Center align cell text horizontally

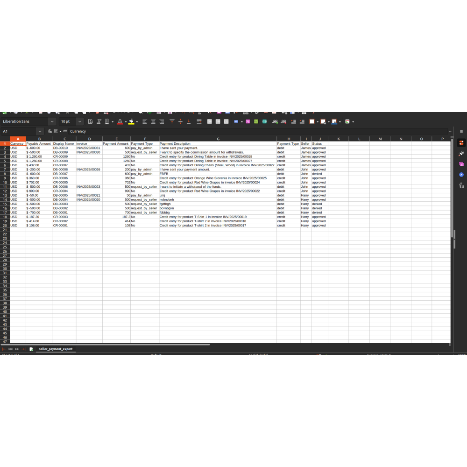point(153,121)
